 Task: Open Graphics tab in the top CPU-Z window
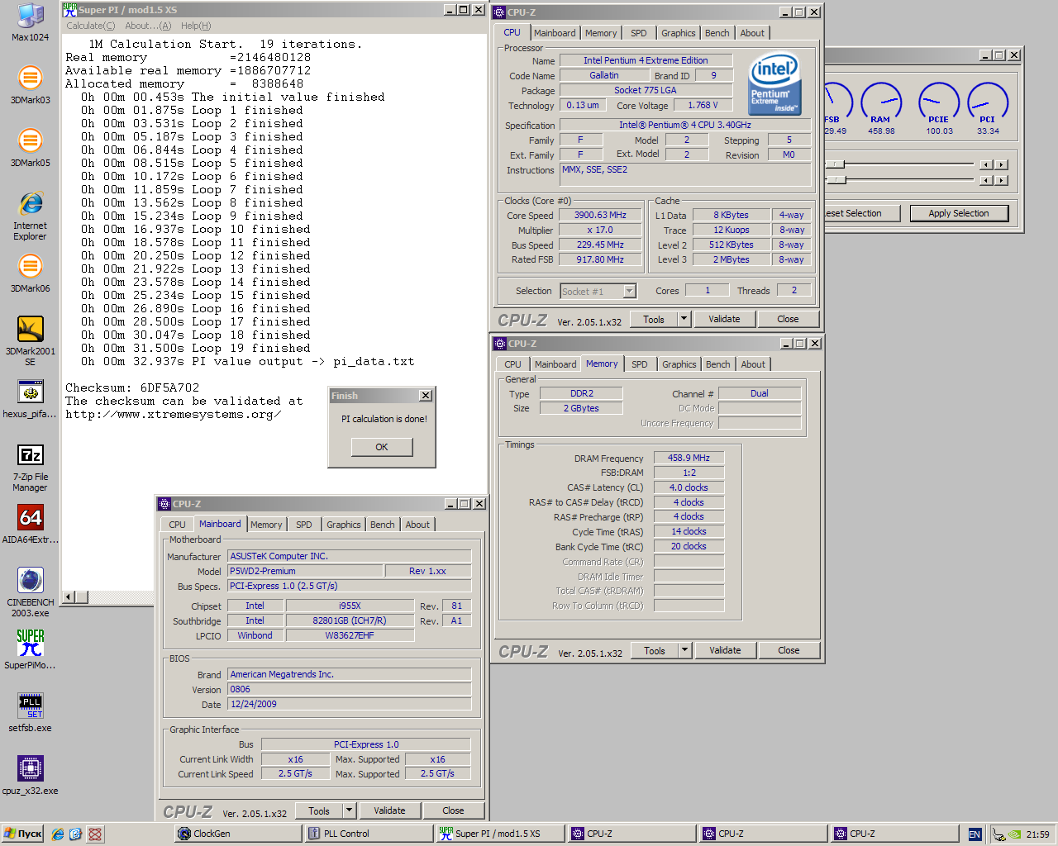click(679, 33)
